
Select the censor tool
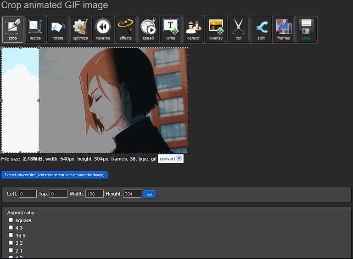point(193,29)
